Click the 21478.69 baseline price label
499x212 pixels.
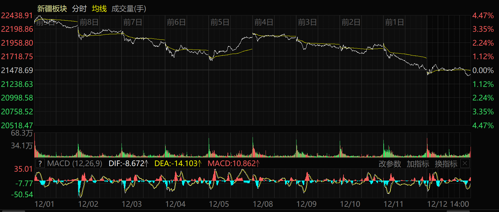pyautogui.click(x=17, y=70)
